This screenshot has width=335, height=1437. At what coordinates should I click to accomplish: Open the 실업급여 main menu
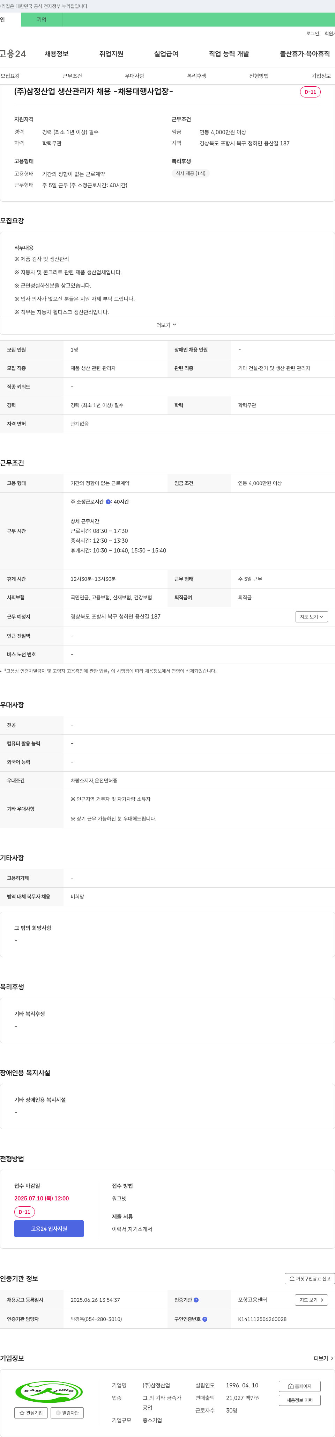166,53
